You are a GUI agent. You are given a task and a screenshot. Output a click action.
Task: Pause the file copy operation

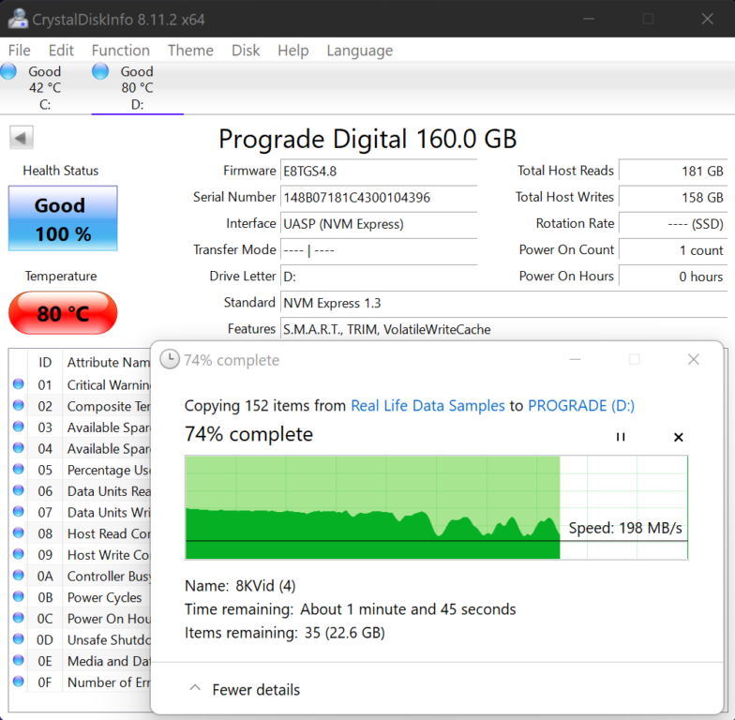[620, 437]
